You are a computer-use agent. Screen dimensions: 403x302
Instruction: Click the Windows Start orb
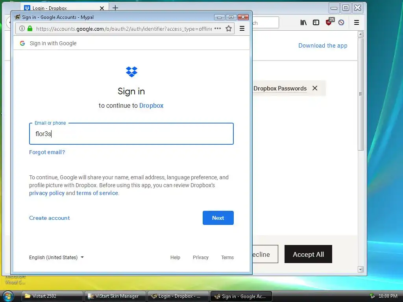(8, 296)
